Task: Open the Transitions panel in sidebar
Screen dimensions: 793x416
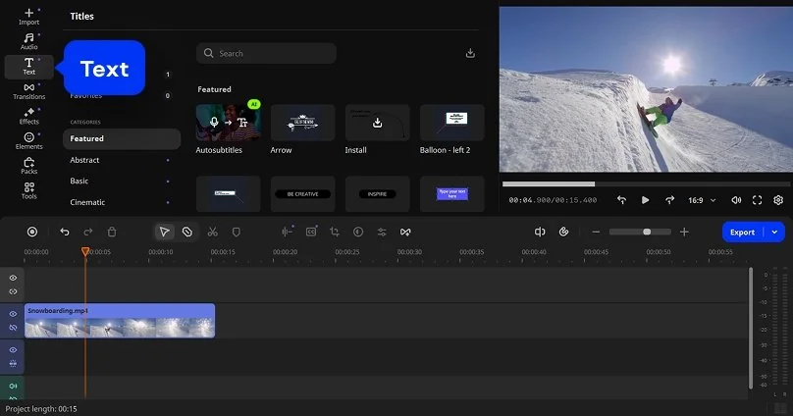Action: click(x=28, y=91)
